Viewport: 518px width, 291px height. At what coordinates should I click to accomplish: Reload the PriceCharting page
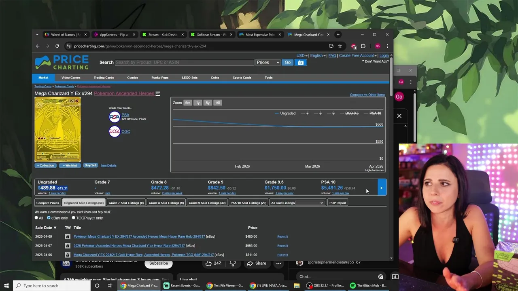(57, 46)
